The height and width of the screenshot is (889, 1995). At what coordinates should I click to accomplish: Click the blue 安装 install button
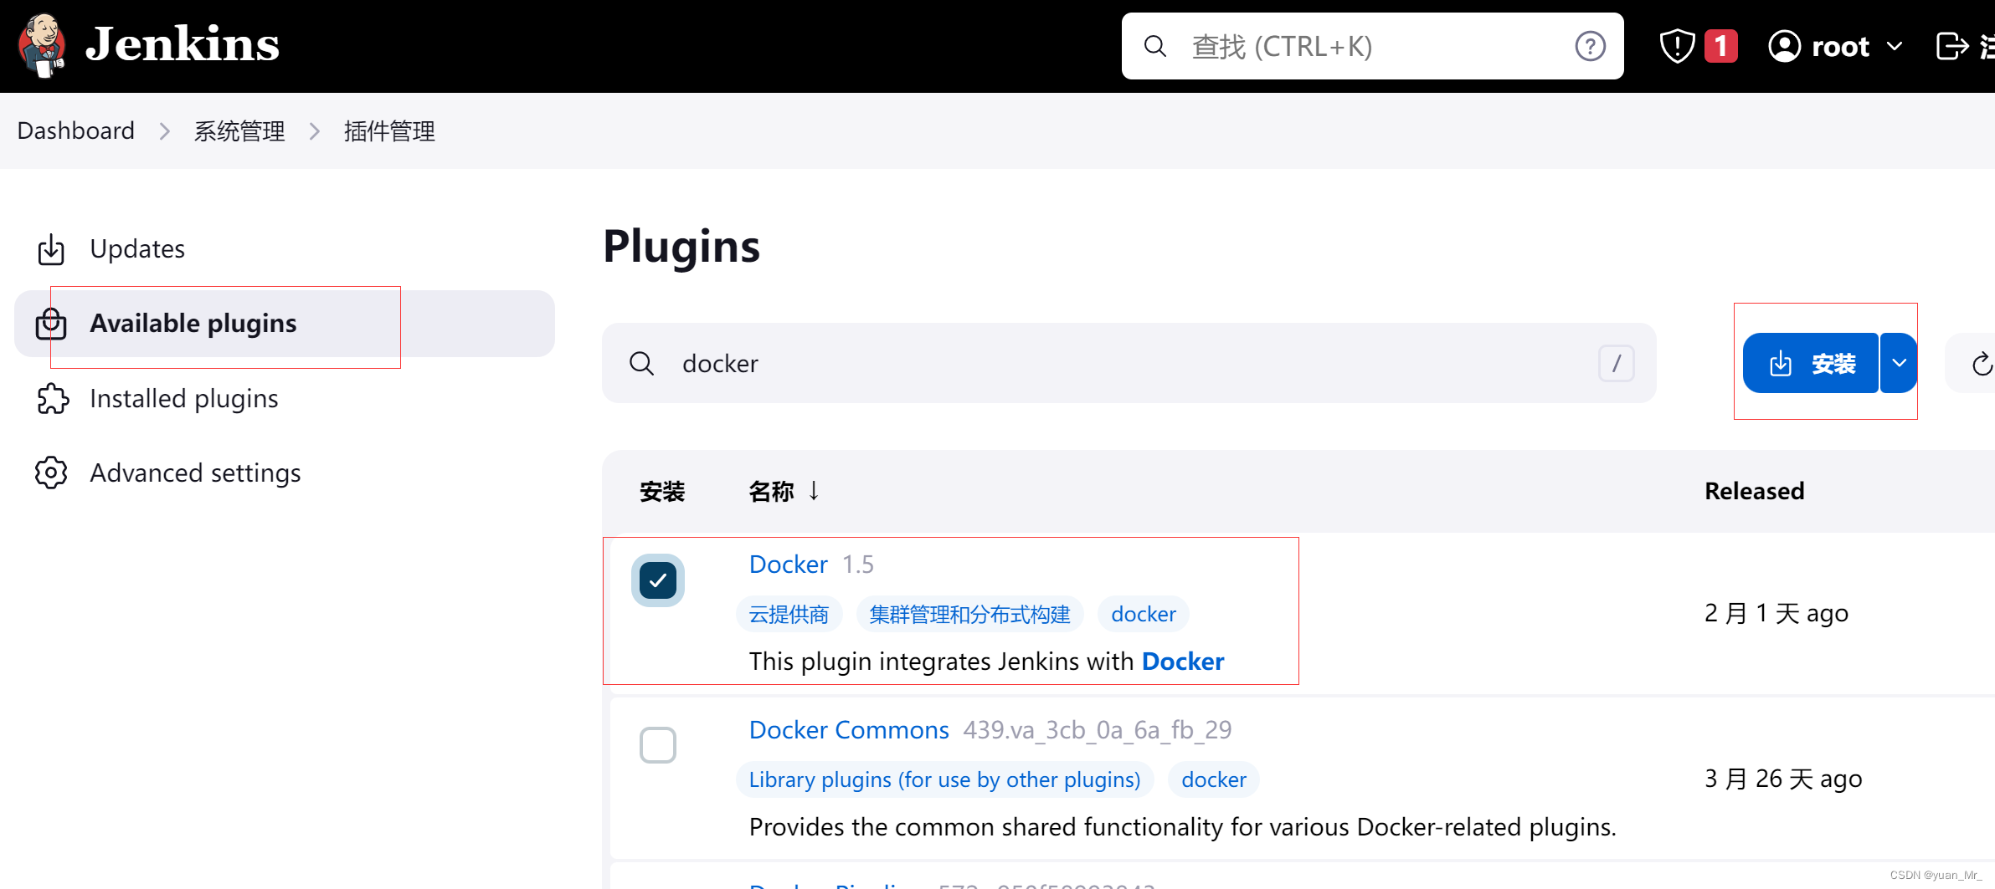click(1810, 364)
